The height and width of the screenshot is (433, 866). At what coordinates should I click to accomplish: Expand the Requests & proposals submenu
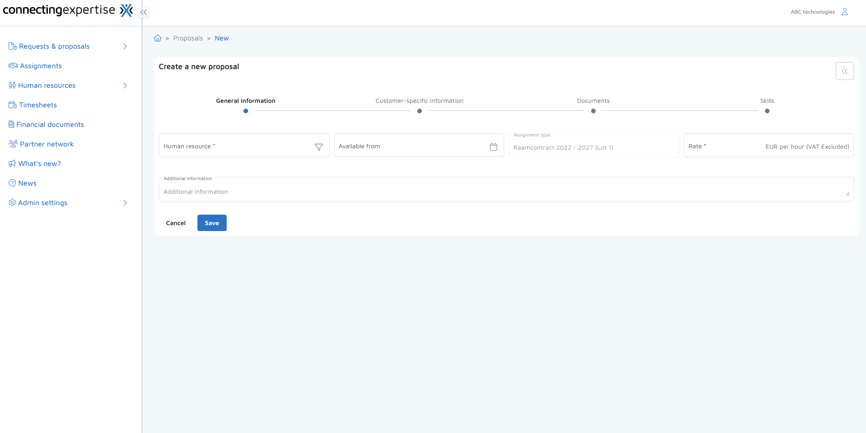click(125, 46)
